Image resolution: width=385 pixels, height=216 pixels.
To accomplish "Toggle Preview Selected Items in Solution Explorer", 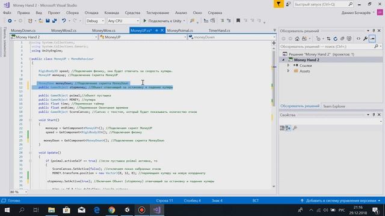I will click(x=372, y=38).
